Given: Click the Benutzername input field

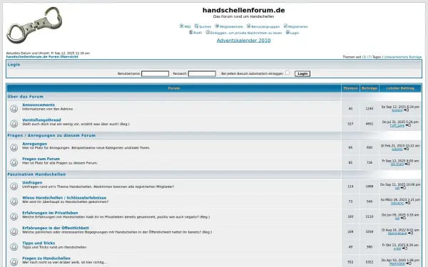Looking at the screenshot, I should (x=155, y=73).
